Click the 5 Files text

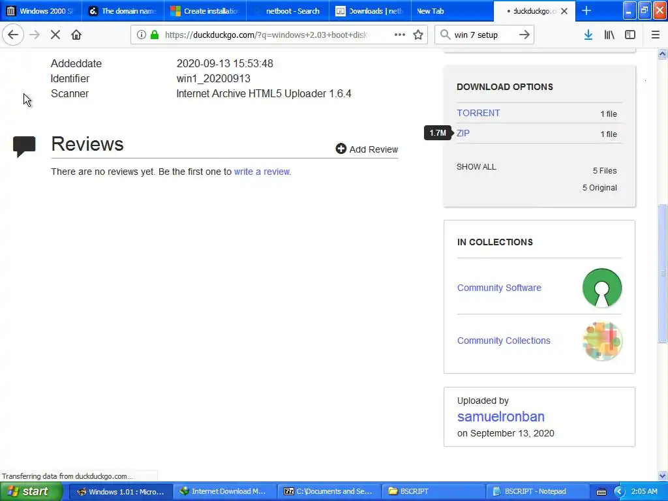pos(605,170)
